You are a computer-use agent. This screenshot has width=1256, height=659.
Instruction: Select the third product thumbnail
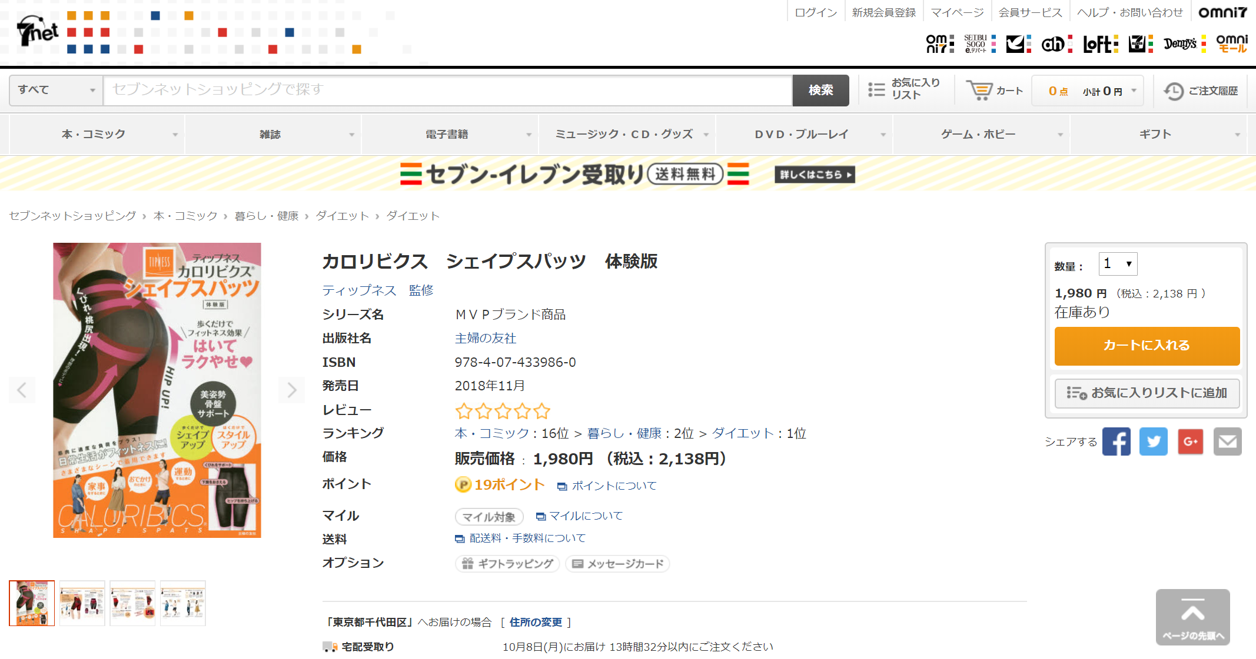point(132,603)
